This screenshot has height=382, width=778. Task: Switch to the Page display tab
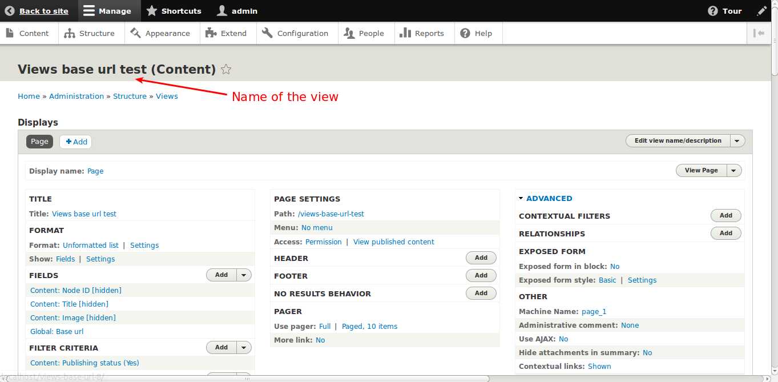[x=39, y=142]
